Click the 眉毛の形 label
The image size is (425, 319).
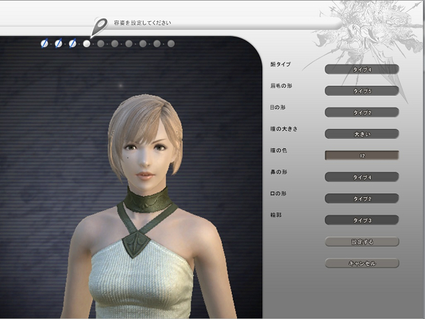tap(281, 86)
